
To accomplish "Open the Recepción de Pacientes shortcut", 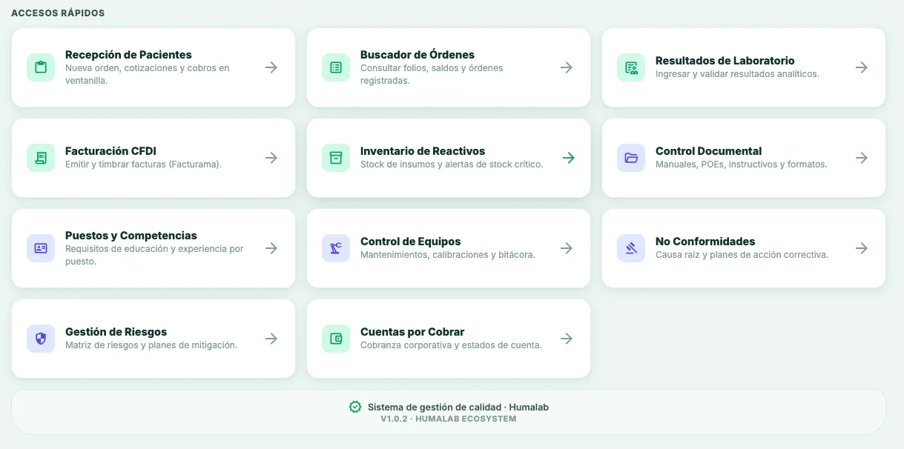I will pos(154,67).
